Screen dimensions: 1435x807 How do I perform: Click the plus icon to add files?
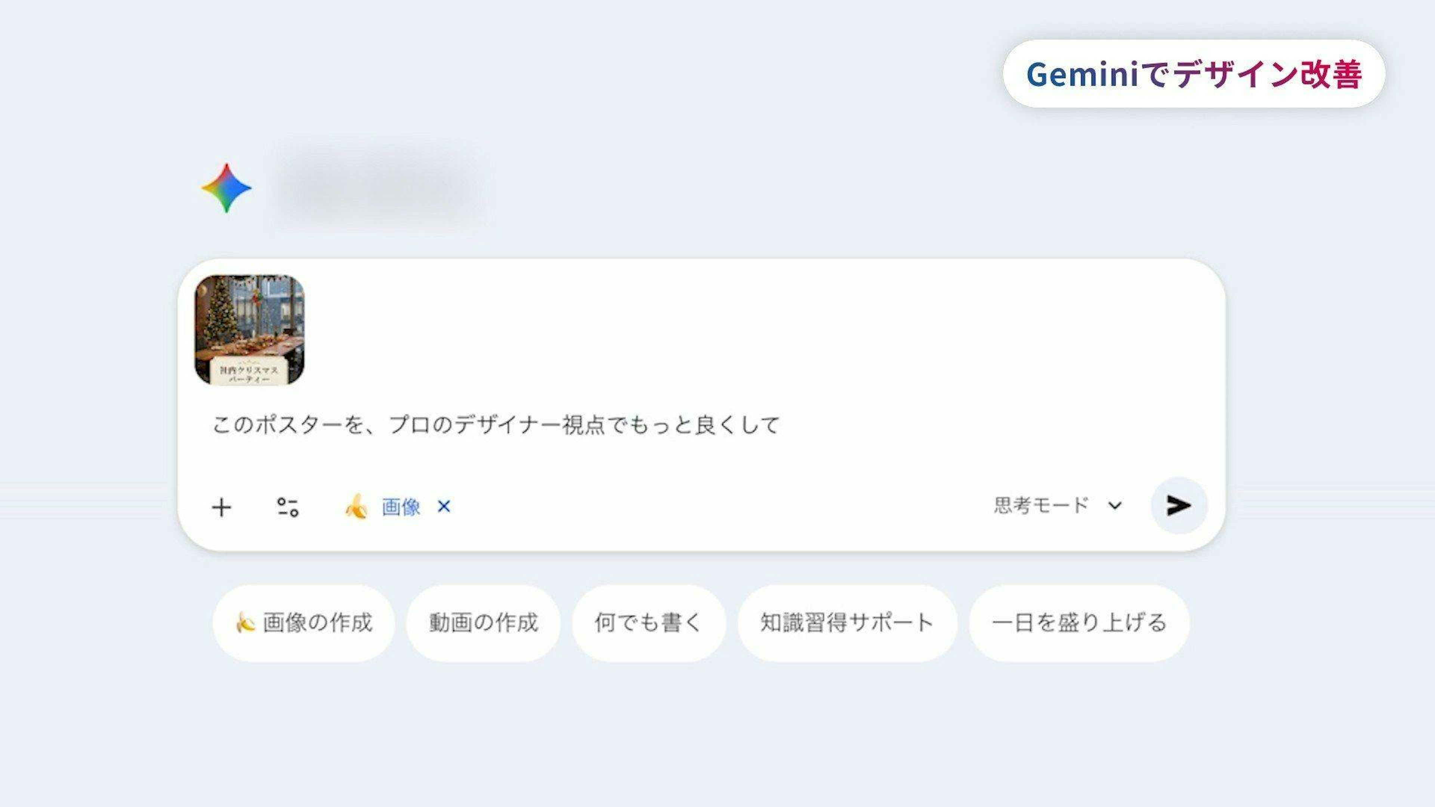pyautogui.click(x=221, y=507)
